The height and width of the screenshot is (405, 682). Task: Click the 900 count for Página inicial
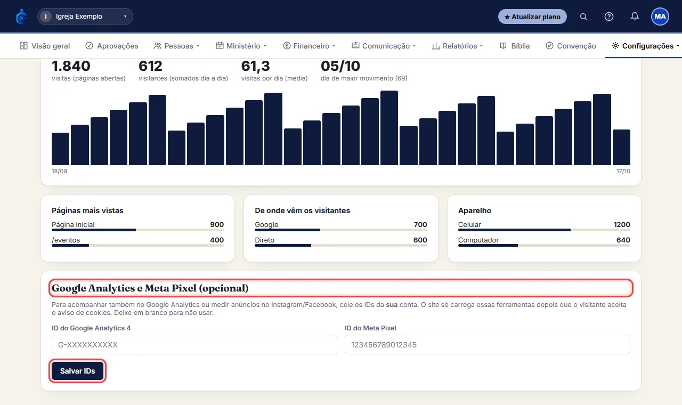(217, 224)
